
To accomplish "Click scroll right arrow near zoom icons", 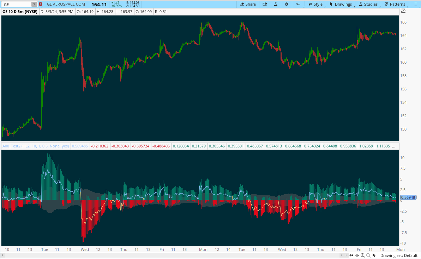I will pyautogui.click(x=346, y=255).
